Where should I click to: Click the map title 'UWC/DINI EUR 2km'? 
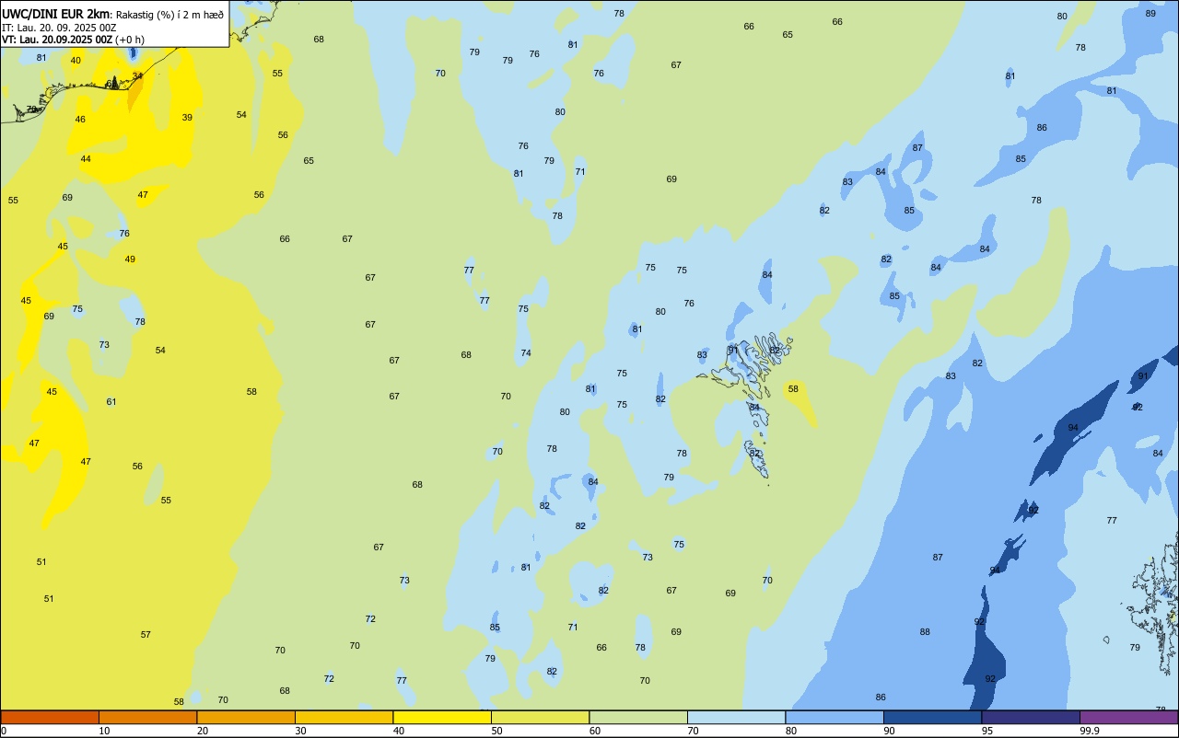tap(56, 14)
